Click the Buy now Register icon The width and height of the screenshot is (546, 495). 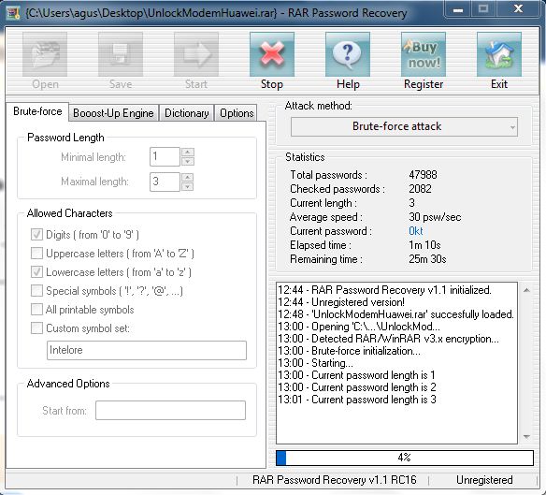424,54
